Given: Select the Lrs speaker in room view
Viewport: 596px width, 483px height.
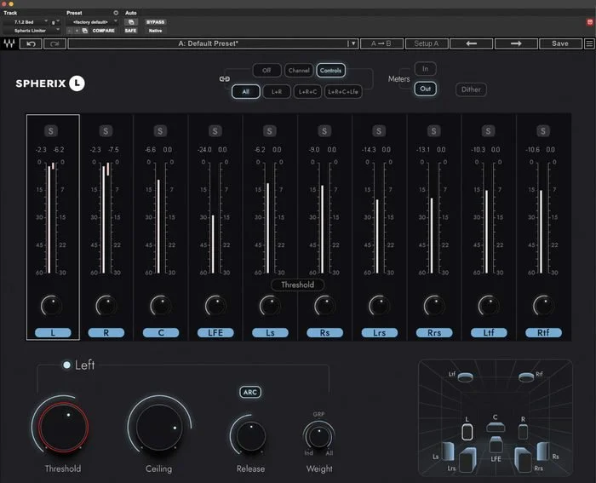Looking at the screenshot, I should pyautogui.click(x=467, y=461).
